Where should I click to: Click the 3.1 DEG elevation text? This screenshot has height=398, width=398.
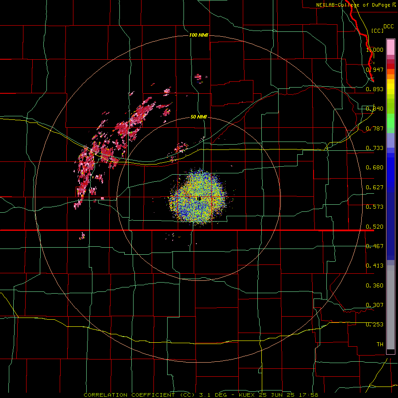point(213,395)
